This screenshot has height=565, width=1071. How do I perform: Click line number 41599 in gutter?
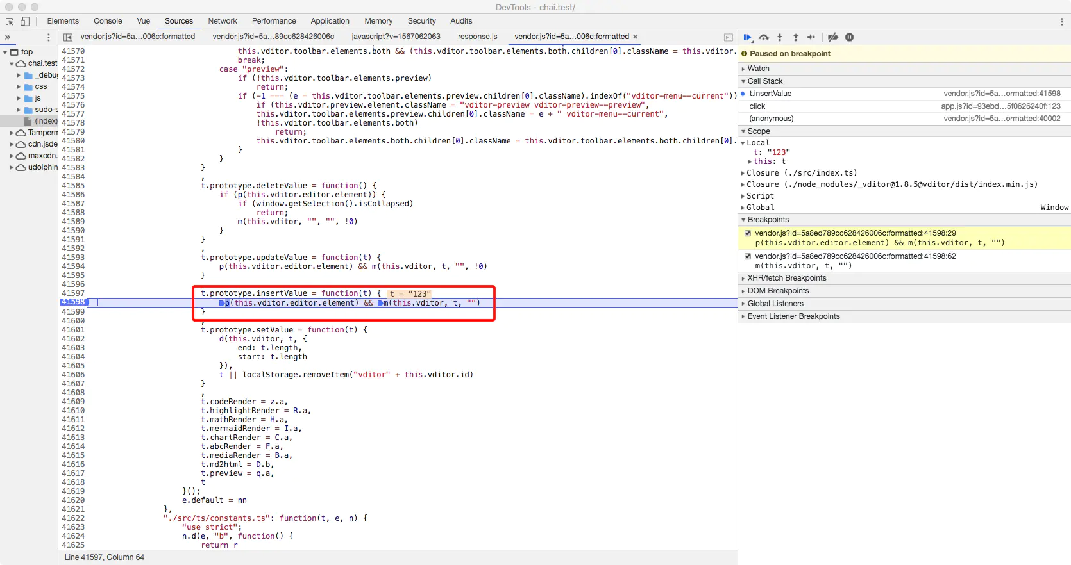coord(73,312)
